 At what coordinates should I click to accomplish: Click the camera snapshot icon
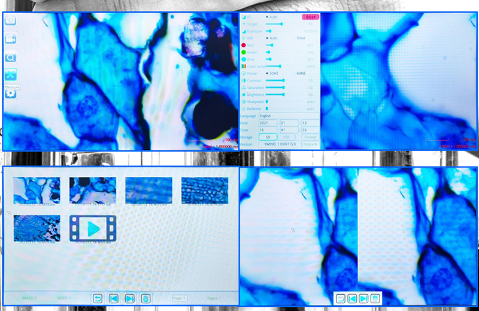tap(11, 20)
